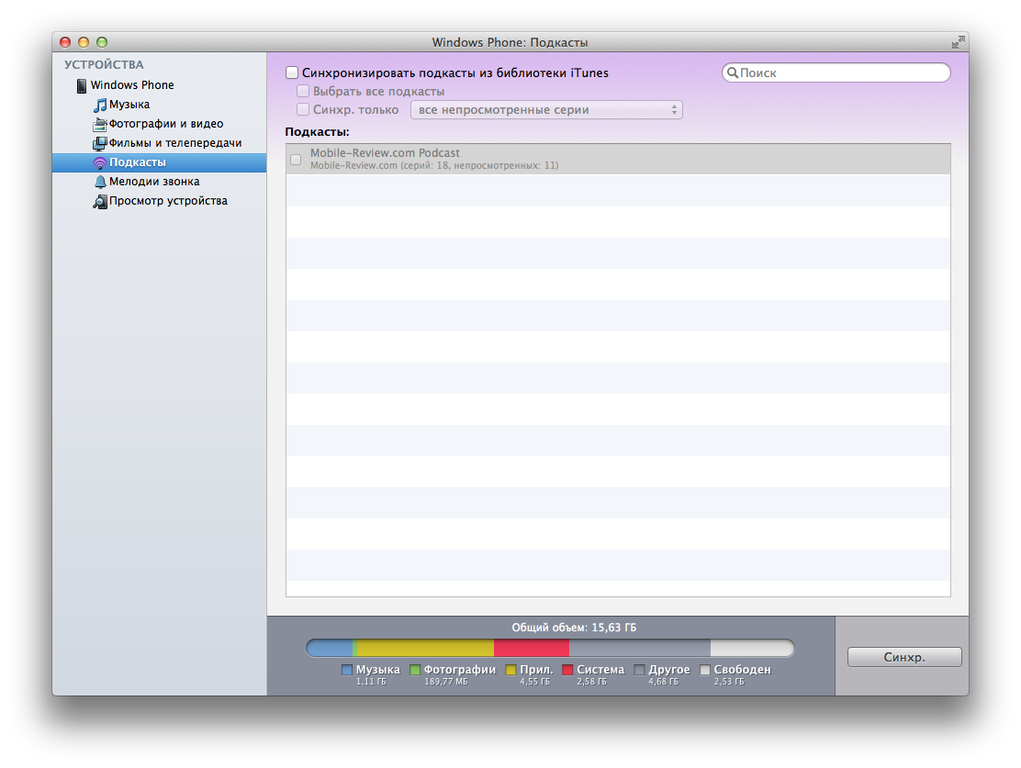
Task: Click the 2,53 ГБ free space value
Action: (729, 682)
